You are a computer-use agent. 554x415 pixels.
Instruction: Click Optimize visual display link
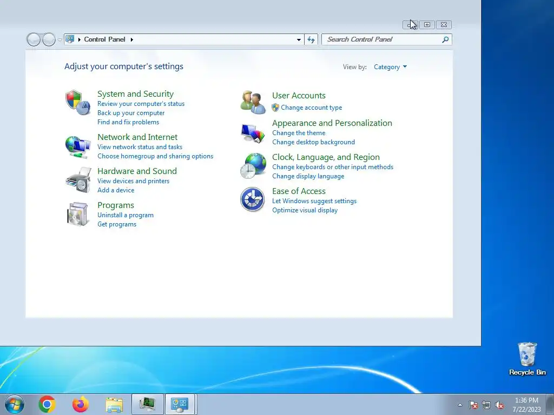coord(305,210)
